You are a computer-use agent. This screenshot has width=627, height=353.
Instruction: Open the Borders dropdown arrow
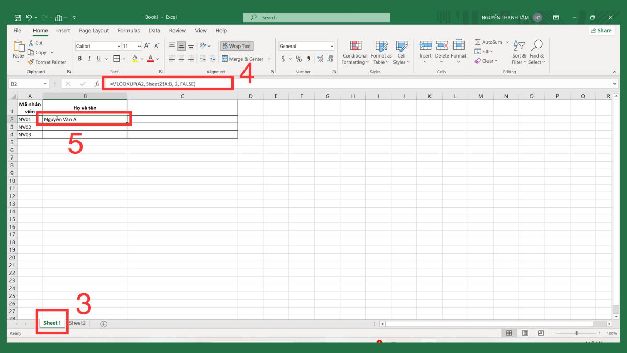coord(124,59)
